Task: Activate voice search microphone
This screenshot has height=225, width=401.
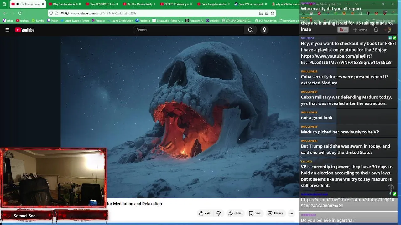Action: click(264, 30)
